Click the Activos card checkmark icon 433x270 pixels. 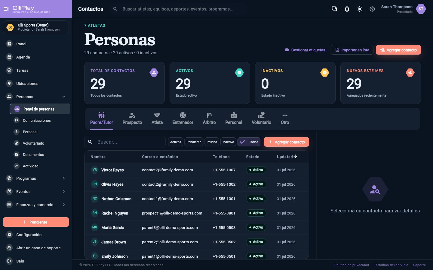[x=239, y=72]
